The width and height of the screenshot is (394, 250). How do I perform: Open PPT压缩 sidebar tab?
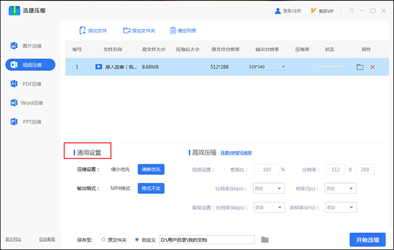(26, 122)
